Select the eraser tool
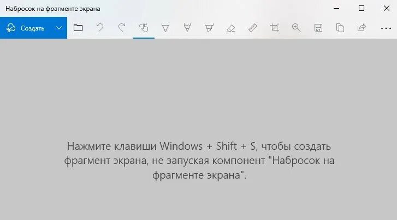The width and height of the screenshot is (397, 220). click(x=231, y=28)
